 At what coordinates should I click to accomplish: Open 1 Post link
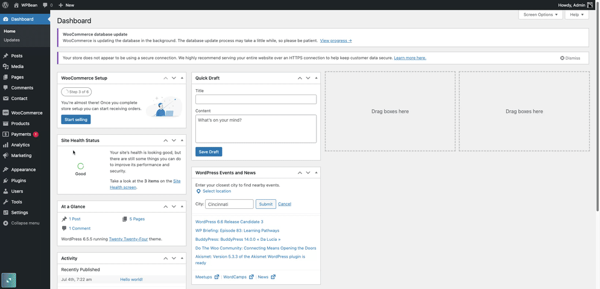pyautogui.click(x=75, y=219)
